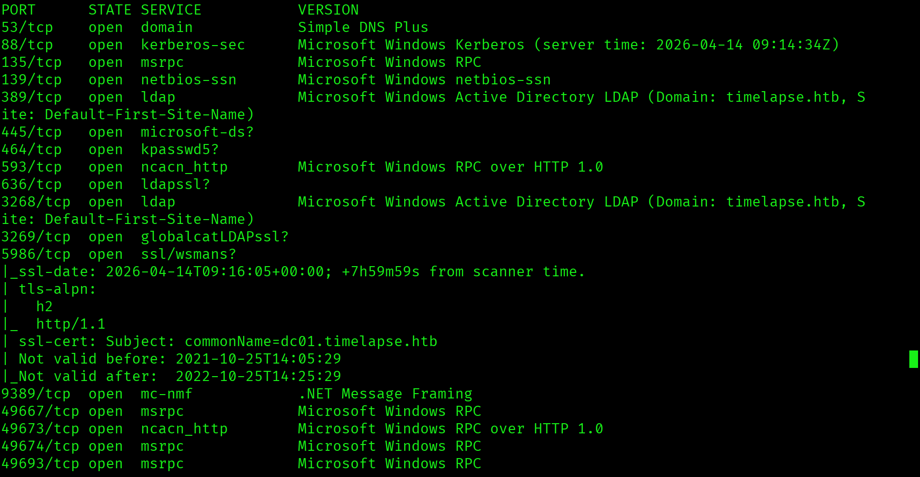Click the globalcatLDAPssl? service name

coord(214,237)
